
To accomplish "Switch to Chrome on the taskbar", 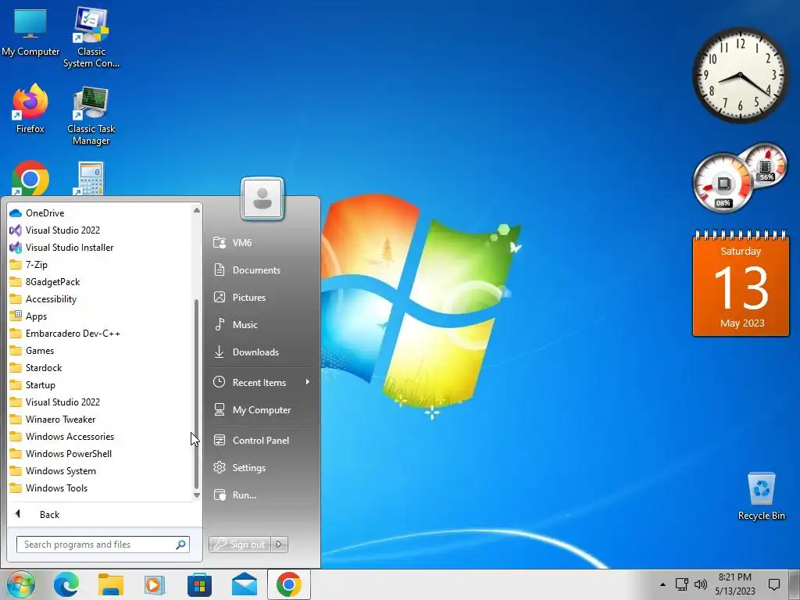I will click(289, 584).
